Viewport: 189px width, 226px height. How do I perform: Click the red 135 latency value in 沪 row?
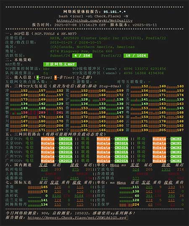(102, 100)
